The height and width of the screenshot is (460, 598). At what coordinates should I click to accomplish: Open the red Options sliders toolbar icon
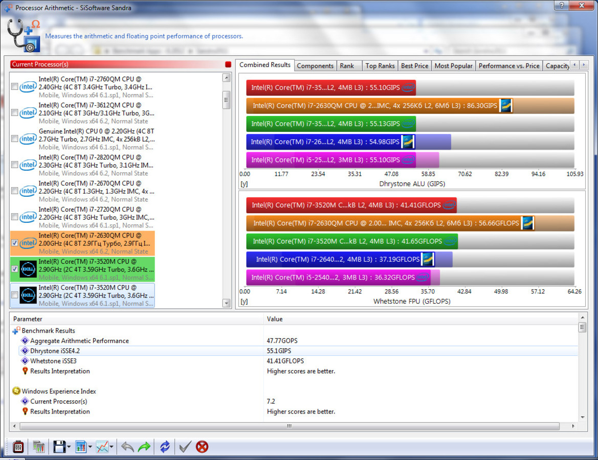click(x=18, y=447)
